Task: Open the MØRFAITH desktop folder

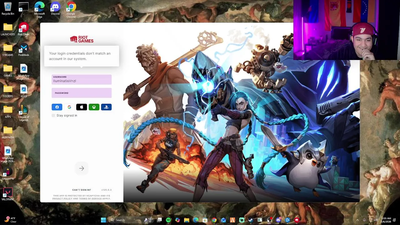Action: click(x=8, y=132)
